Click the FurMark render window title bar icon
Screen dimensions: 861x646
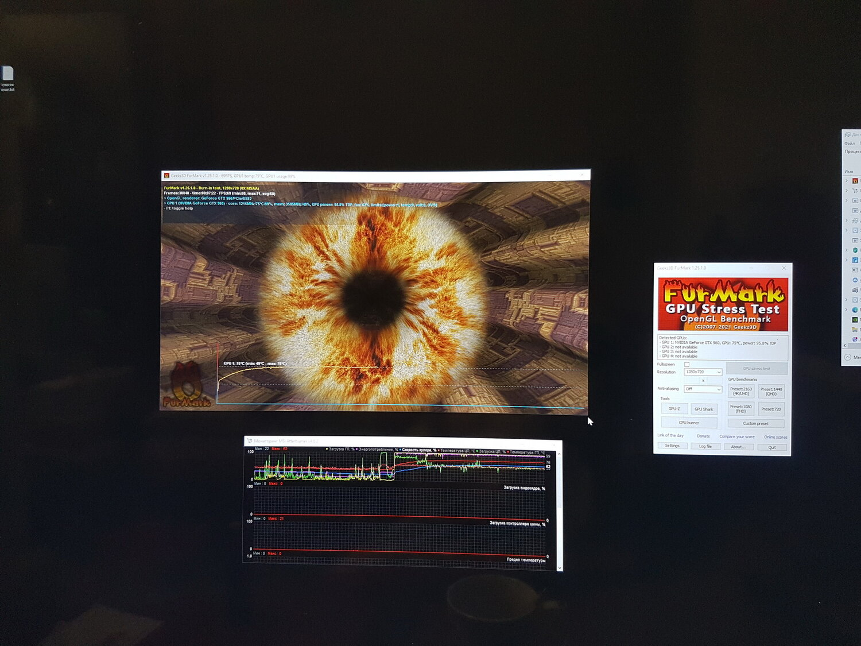click(166, 176)
